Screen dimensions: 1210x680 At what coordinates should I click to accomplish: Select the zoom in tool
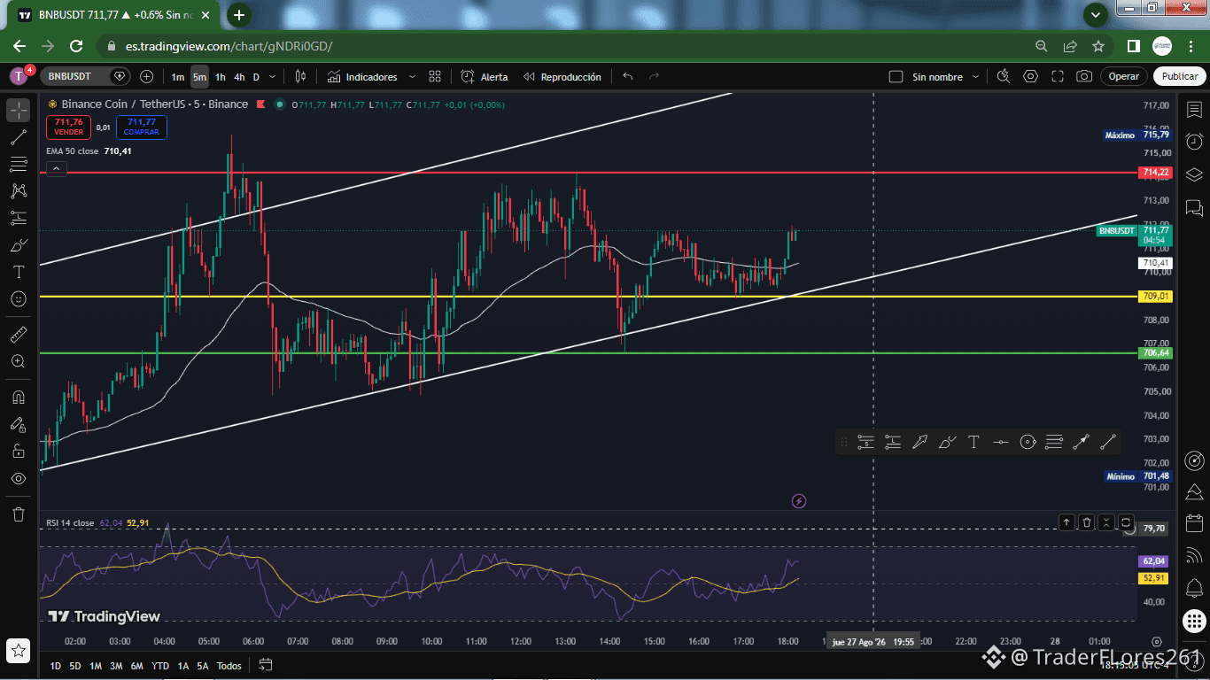[19, 361]
